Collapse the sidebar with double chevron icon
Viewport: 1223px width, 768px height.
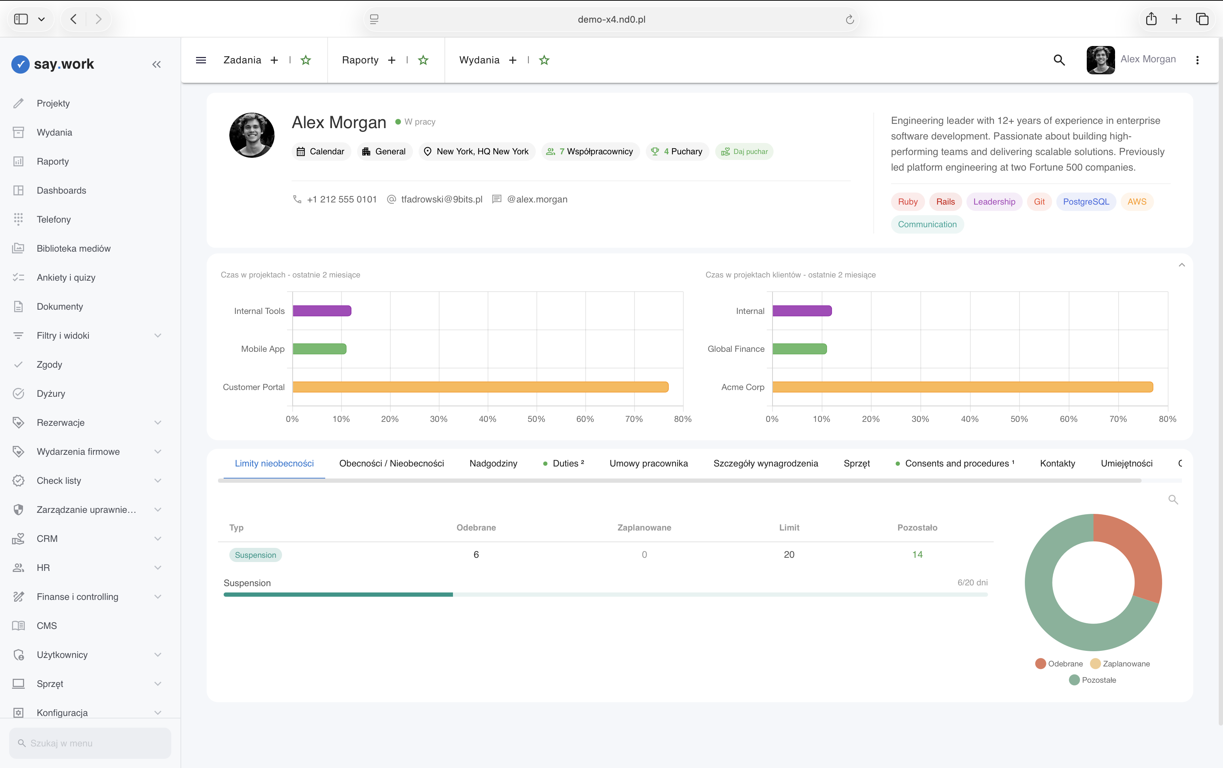tap(156, 64)
